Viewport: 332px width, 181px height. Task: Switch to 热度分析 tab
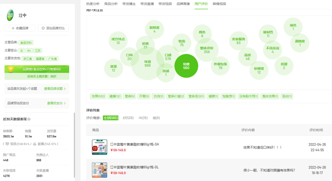(93, 4)
